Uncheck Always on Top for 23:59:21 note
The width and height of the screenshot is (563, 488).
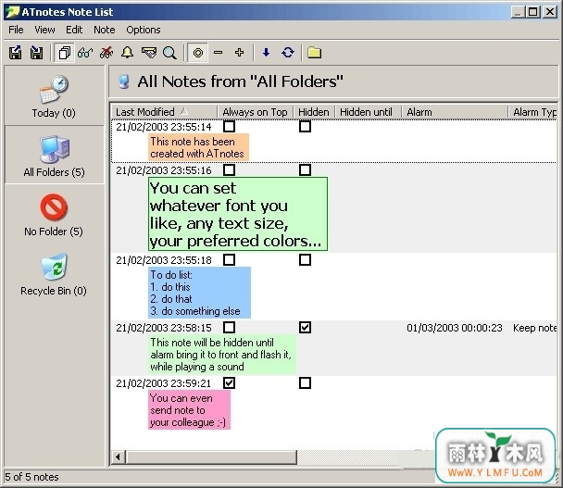(x=229, y=382)
